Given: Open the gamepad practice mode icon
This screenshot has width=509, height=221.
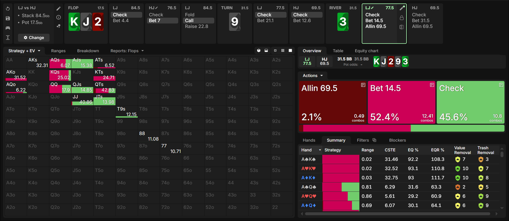Looking at the screenshot, I should [x=8, y=28].
